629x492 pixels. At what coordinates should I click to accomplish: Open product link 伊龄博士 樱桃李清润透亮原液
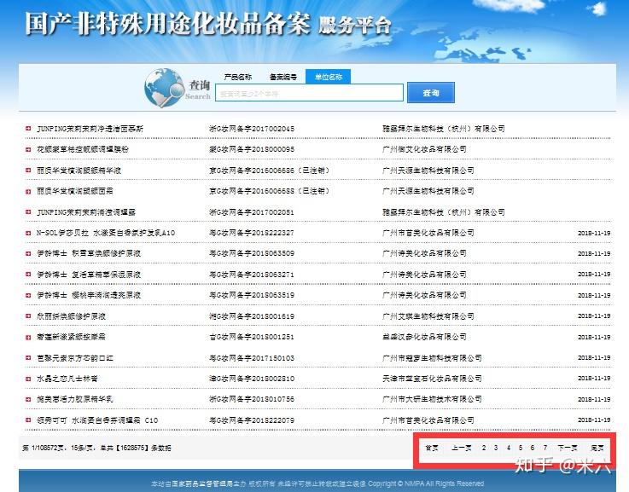(89, 295)
